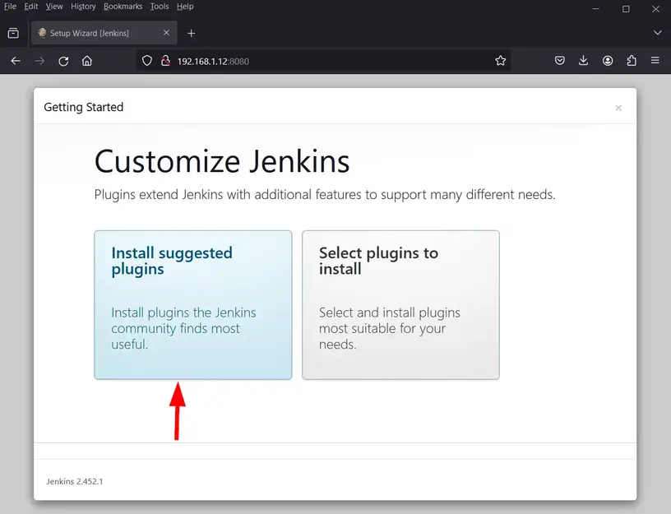The height and width of the screenshot is (514, 671).
Task: Open the Downloads panel
Action: (583, 61)
